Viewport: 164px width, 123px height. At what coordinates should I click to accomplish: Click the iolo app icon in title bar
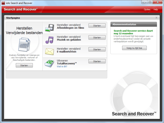point(3,3)
